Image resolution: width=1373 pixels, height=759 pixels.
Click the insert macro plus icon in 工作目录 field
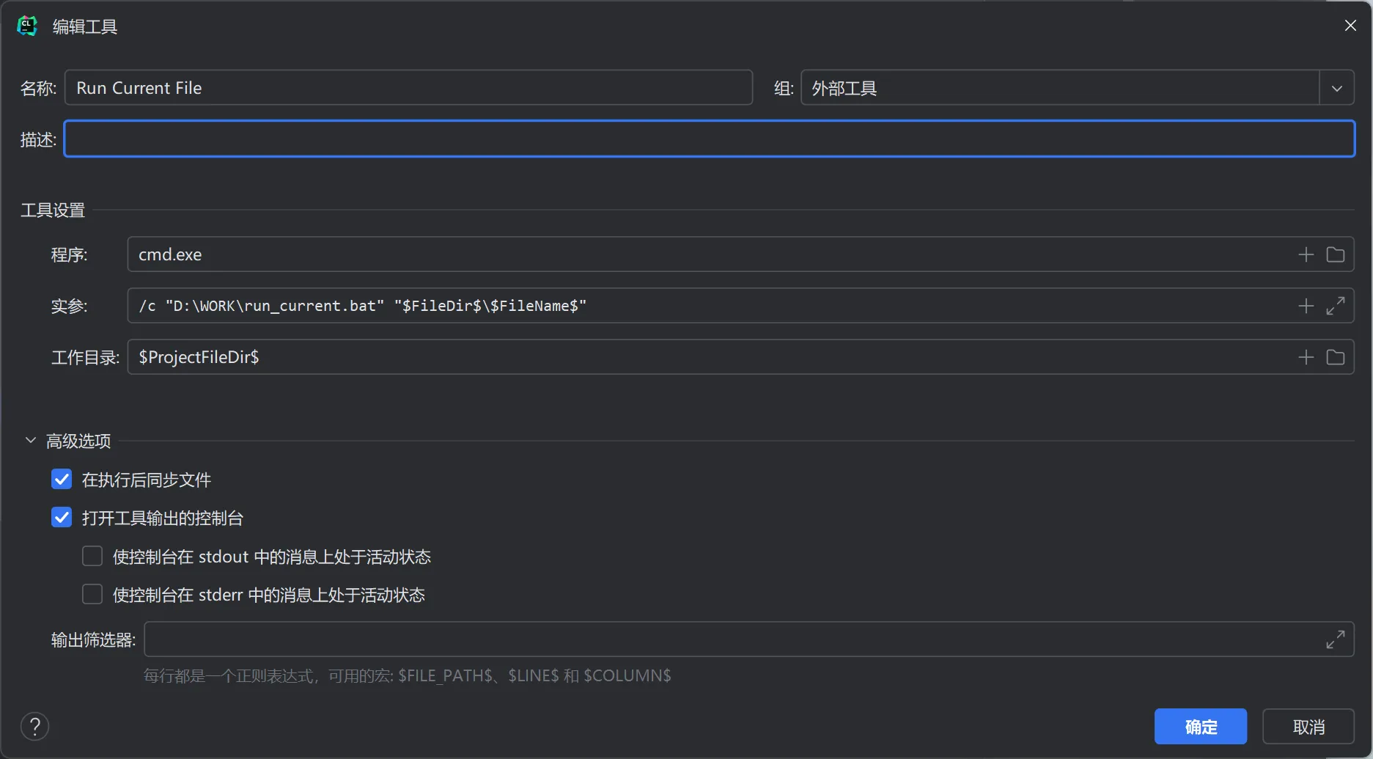(1306, 357)
